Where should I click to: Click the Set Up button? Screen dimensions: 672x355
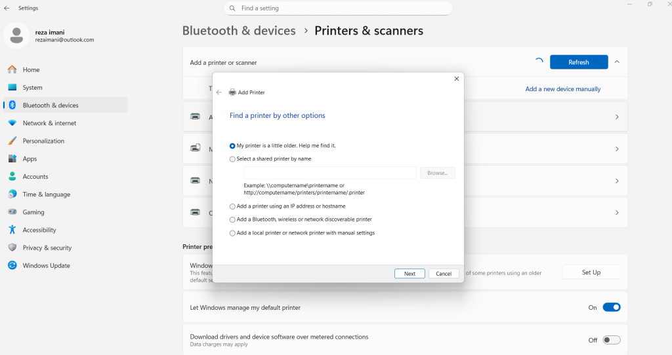[591, 272]
